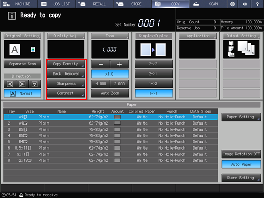The height and width of the screenshot is (198, 264).
Task: Open the Application settings header
Action: [198, 36]
